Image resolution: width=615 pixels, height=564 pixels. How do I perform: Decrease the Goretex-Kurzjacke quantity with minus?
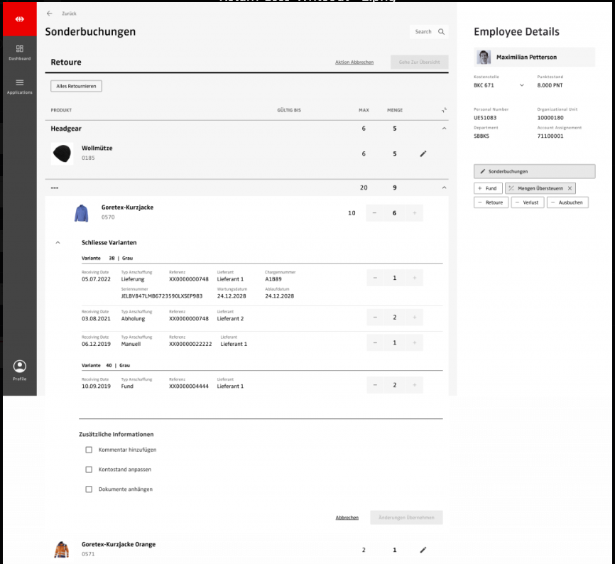(375, 213)
